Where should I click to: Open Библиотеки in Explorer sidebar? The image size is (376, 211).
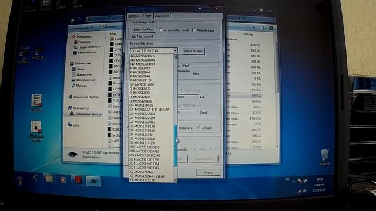81,63
